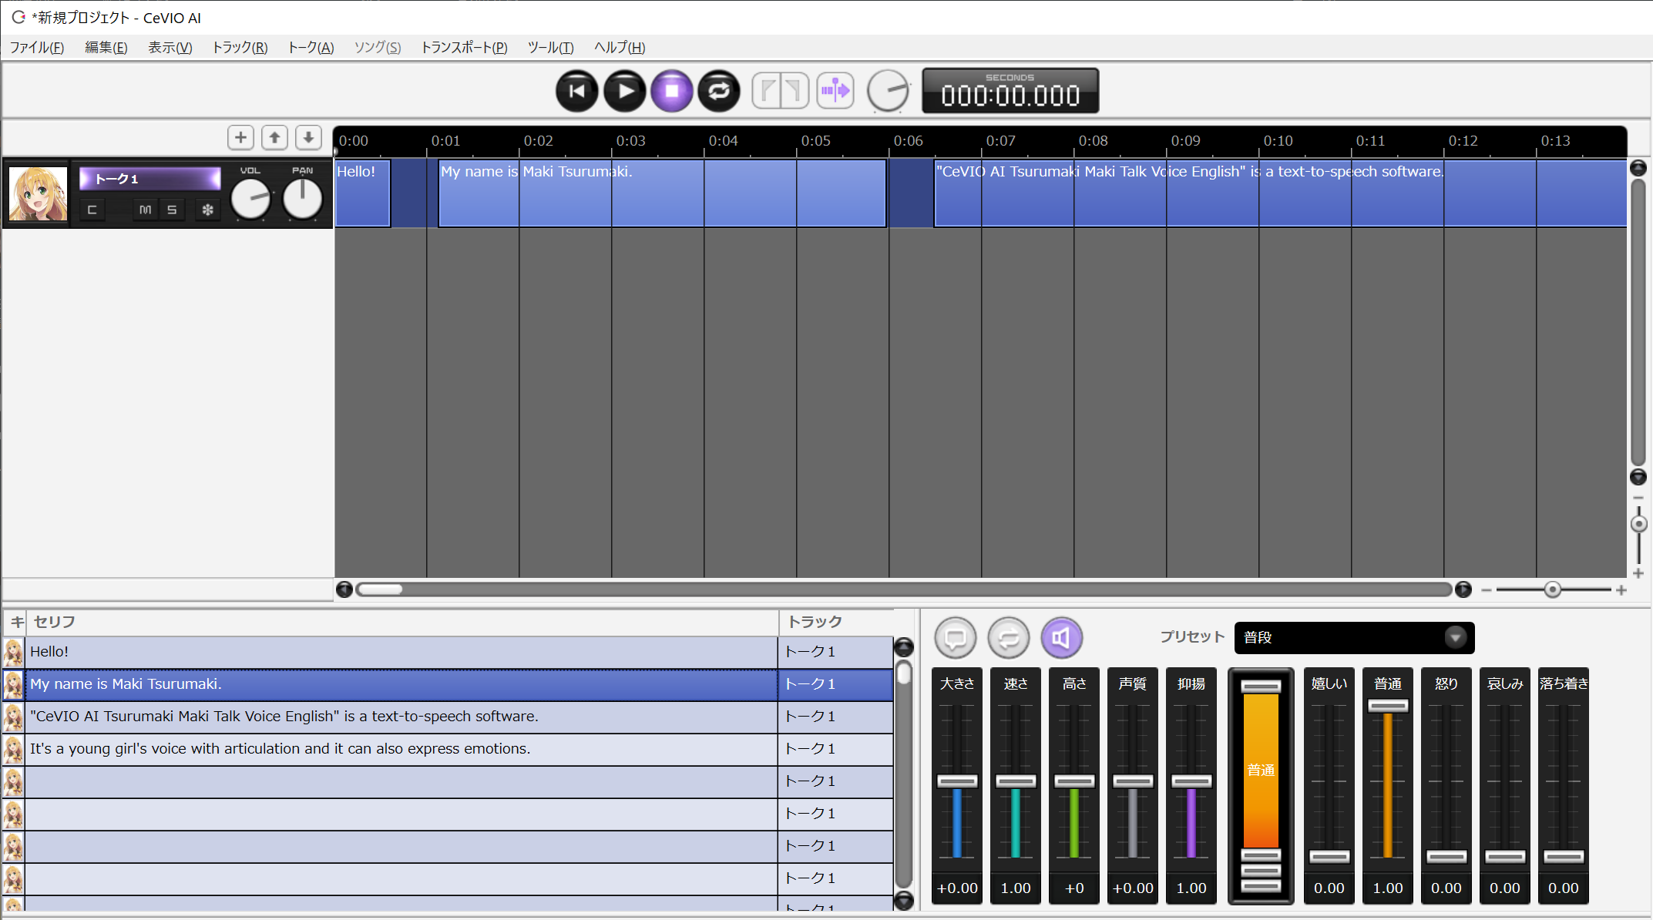Click the 哀しみ emotion slider handle

[1505, 857]
